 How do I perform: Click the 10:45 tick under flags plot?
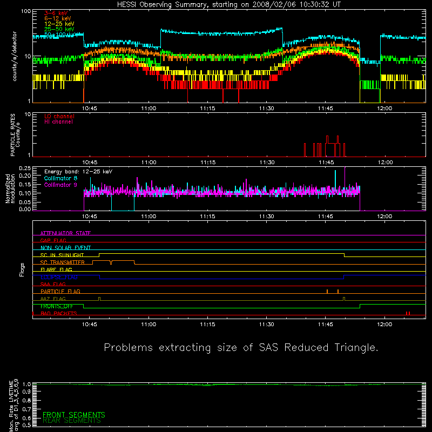click(90, 325)
